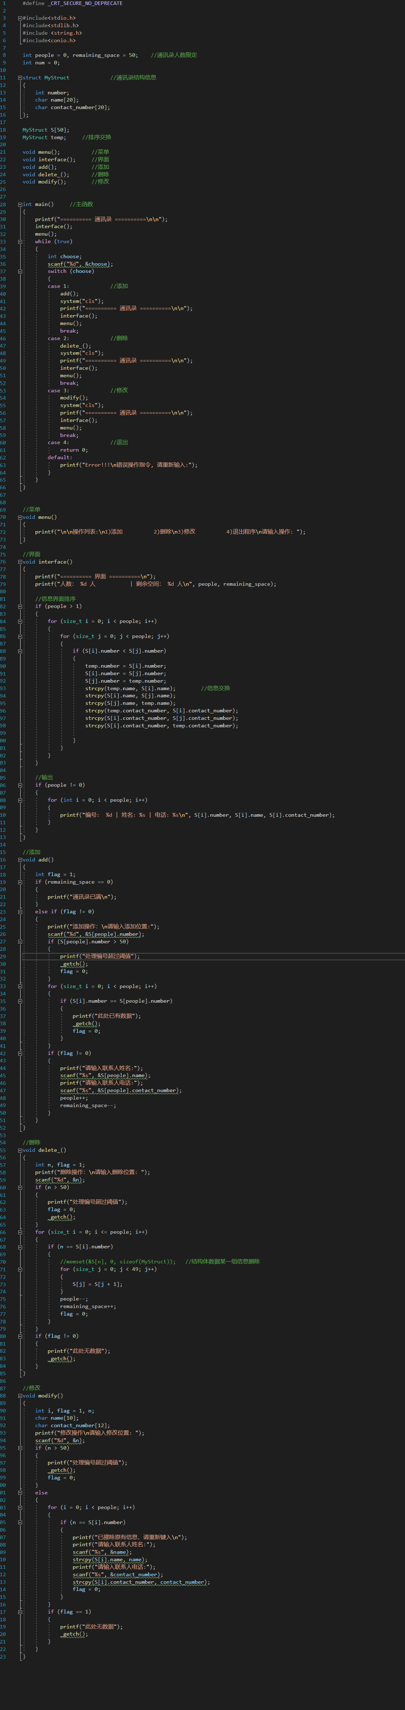
Task: Fold the switch (choose) block
Action: [20, 271]
